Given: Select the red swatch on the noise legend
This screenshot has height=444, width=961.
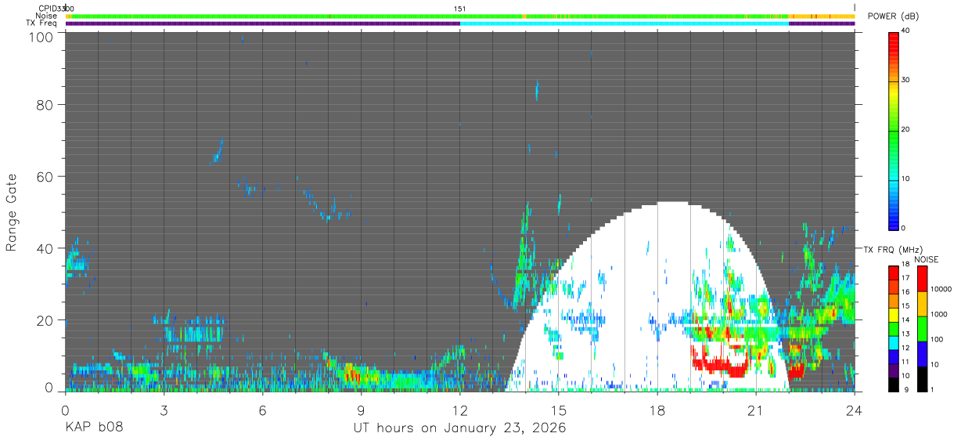Looking at the screenshot, I should [x=923, y=279].
